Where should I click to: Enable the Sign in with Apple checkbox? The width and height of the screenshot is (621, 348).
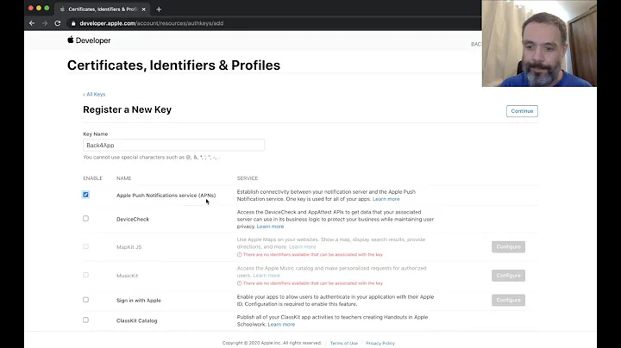pos(85,300)
